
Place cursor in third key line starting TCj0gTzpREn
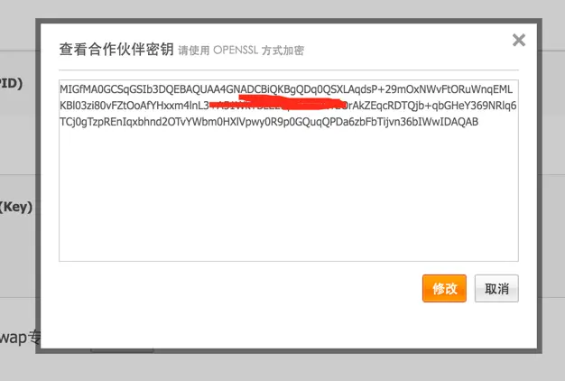click(269, 122)
